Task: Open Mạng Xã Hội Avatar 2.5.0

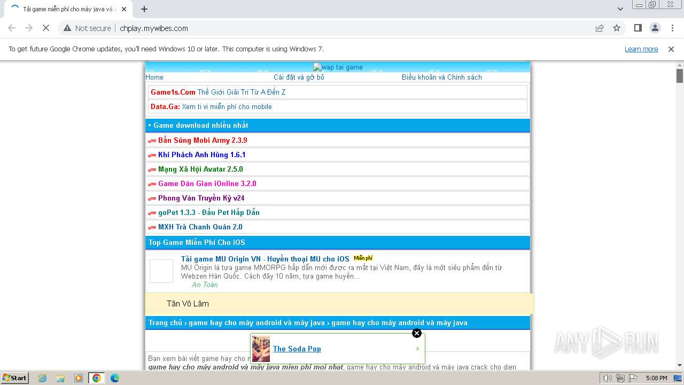Action: click(200, 169)
